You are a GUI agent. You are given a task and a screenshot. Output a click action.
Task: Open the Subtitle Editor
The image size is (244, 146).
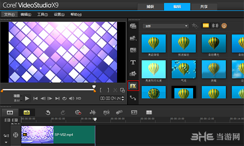tap(134, 112)
